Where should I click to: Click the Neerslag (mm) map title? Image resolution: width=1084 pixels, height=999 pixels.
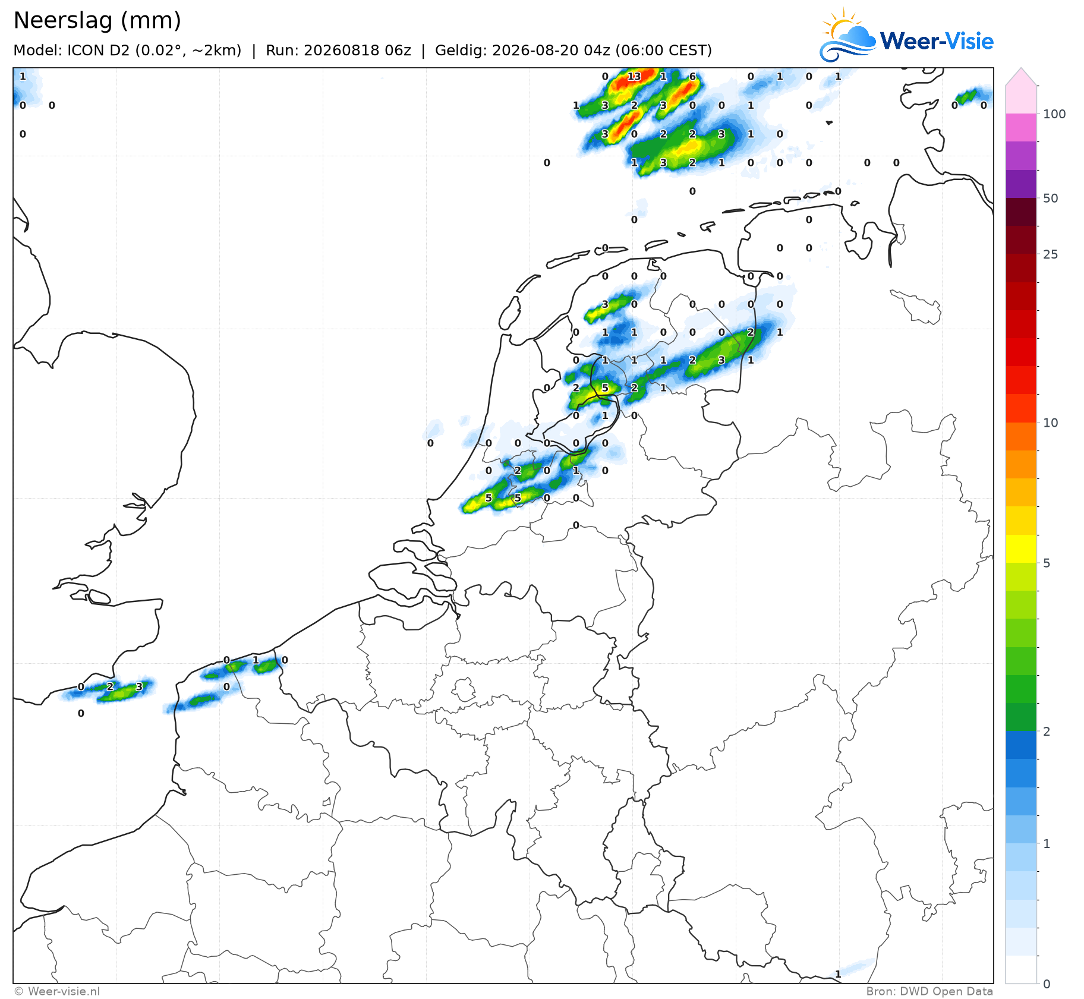click(97, 21)
